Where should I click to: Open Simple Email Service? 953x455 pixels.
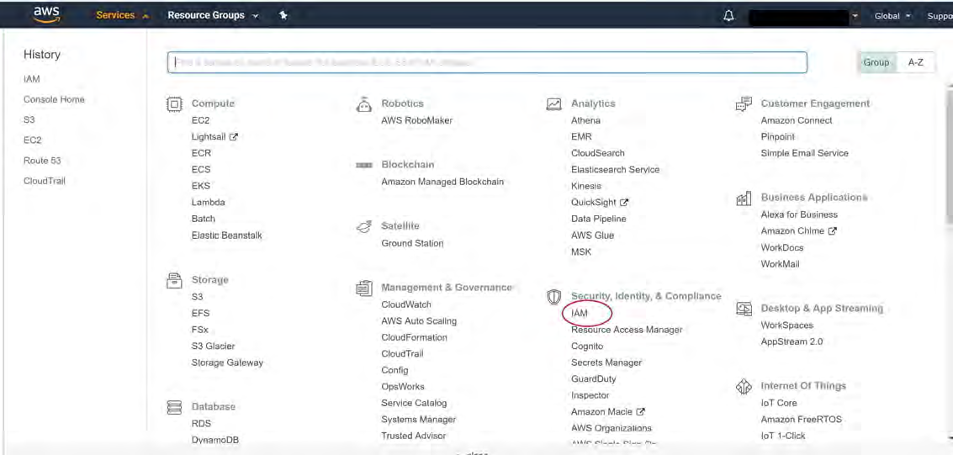pos(805,154)
